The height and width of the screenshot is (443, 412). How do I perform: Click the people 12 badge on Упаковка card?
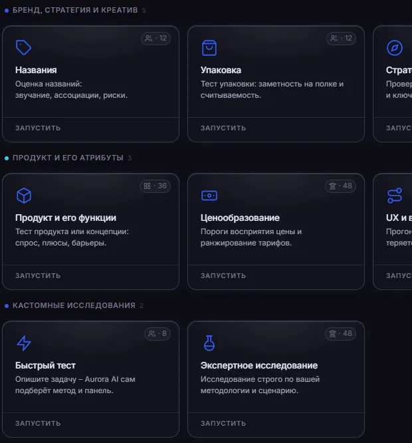pyautogui.click(x=341, y=38)
